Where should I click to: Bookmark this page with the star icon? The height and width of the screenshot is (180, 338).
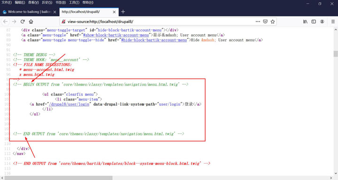coord(273,22)
